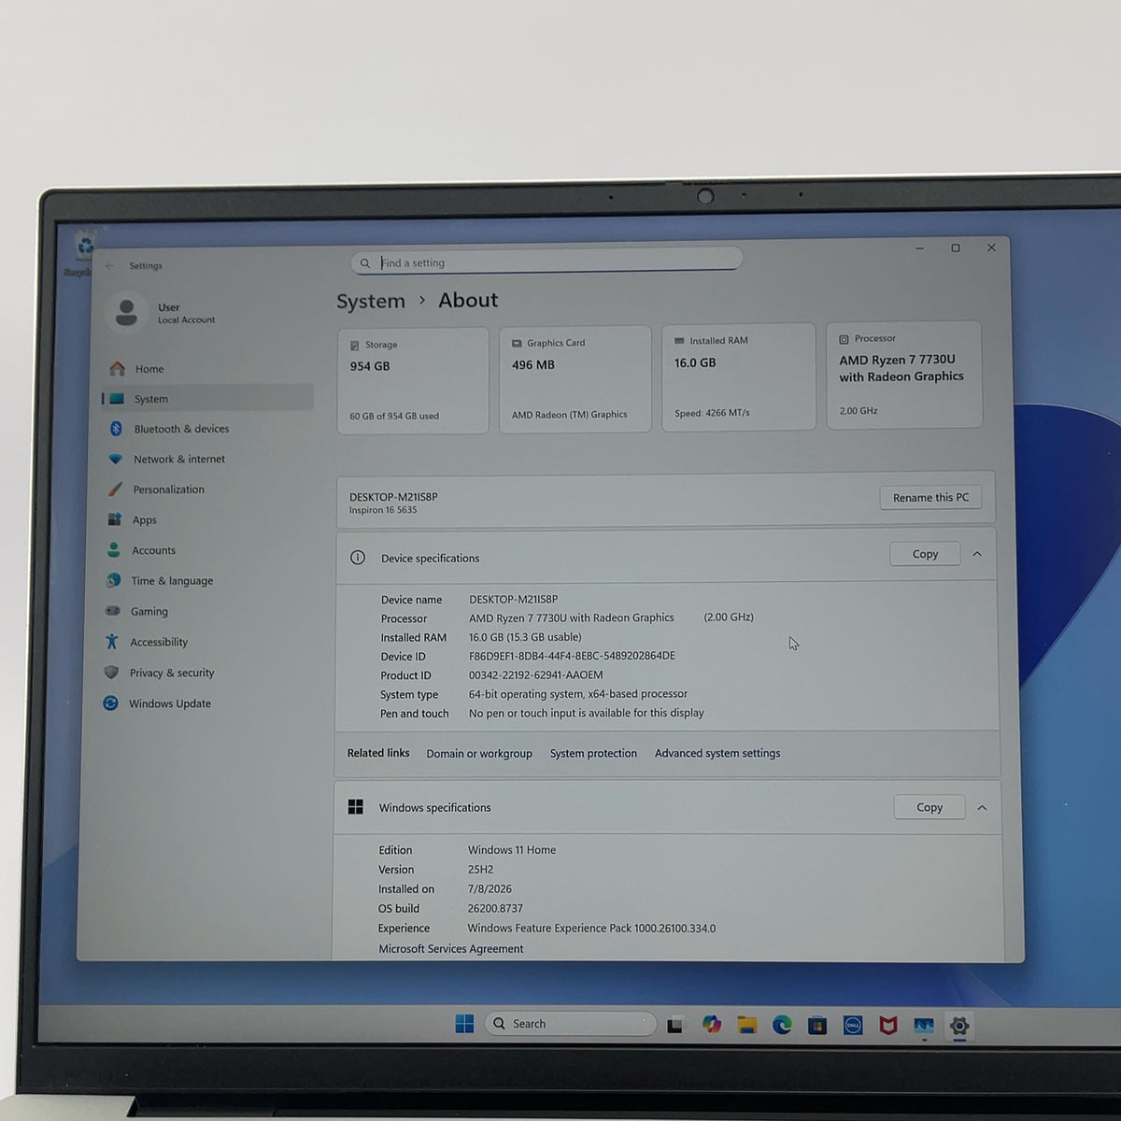Click the User local account avatar
The height and width of the screenshot is (1121, 1121).
pyautogui.click(x=126, y=313)
